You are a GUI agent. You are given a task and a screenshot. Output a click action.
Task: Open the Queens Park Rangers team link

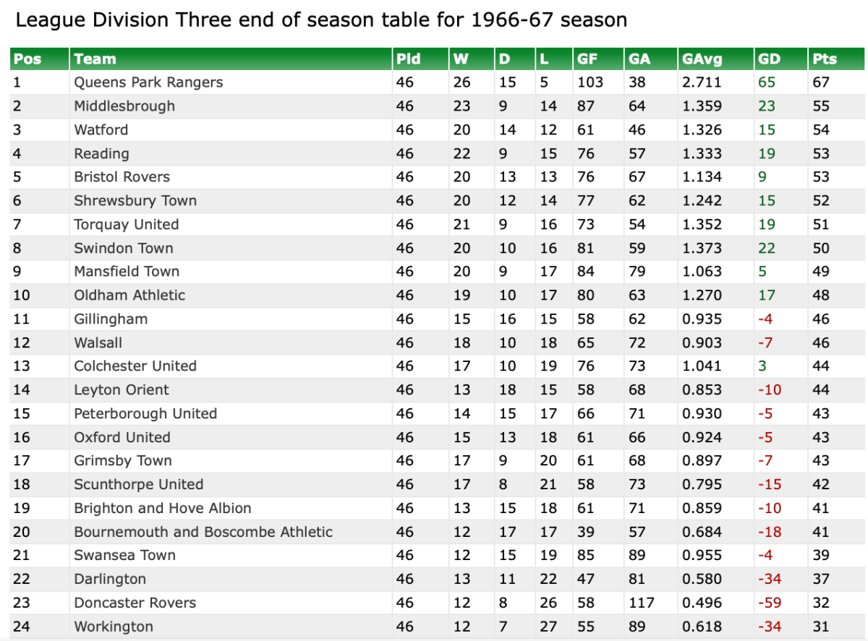pos(148,82)
